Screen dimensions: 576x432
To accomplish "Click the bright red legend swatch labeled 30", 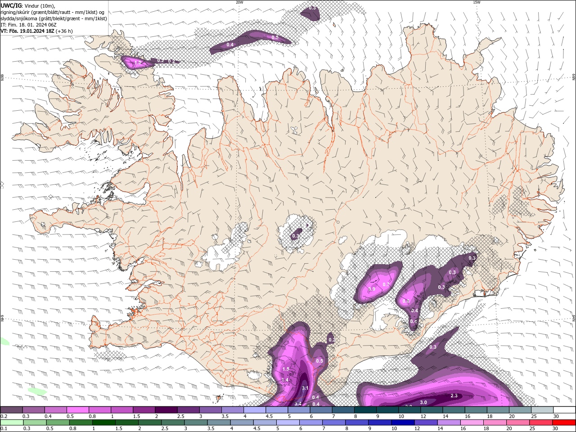I will (x=563, y=423).
